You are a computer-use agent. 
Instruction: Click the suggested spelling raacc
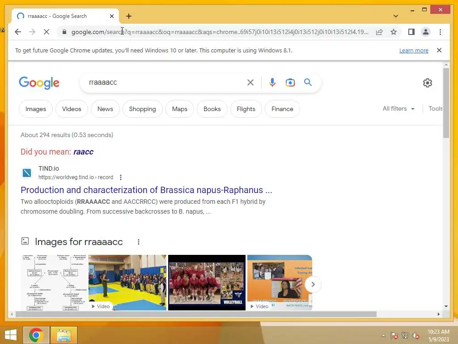[83, 152]
